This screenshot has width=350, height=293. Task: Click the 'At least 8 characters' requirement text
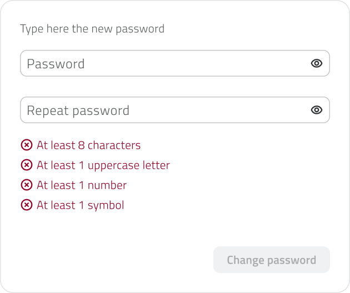pos(88,145)
